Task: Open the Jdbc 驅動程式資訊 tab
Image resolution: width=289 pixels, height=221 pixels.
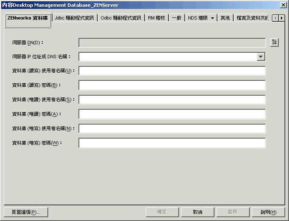Action: click(75, 18)
